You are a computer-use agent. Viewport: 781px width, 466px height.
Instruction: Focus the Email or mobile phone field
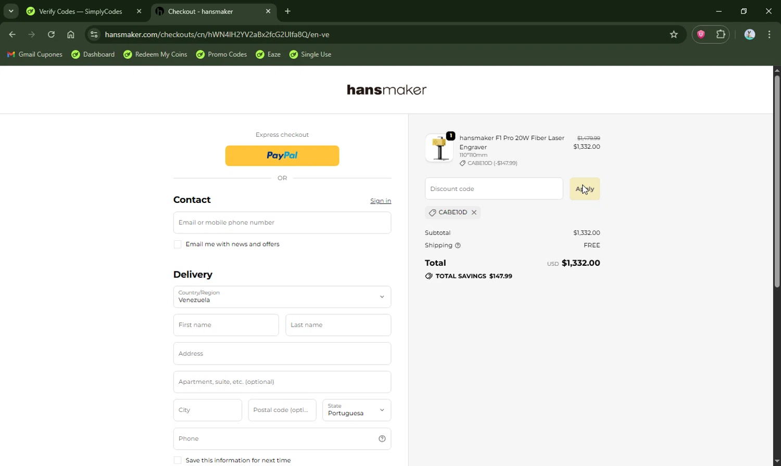[282, 223]
